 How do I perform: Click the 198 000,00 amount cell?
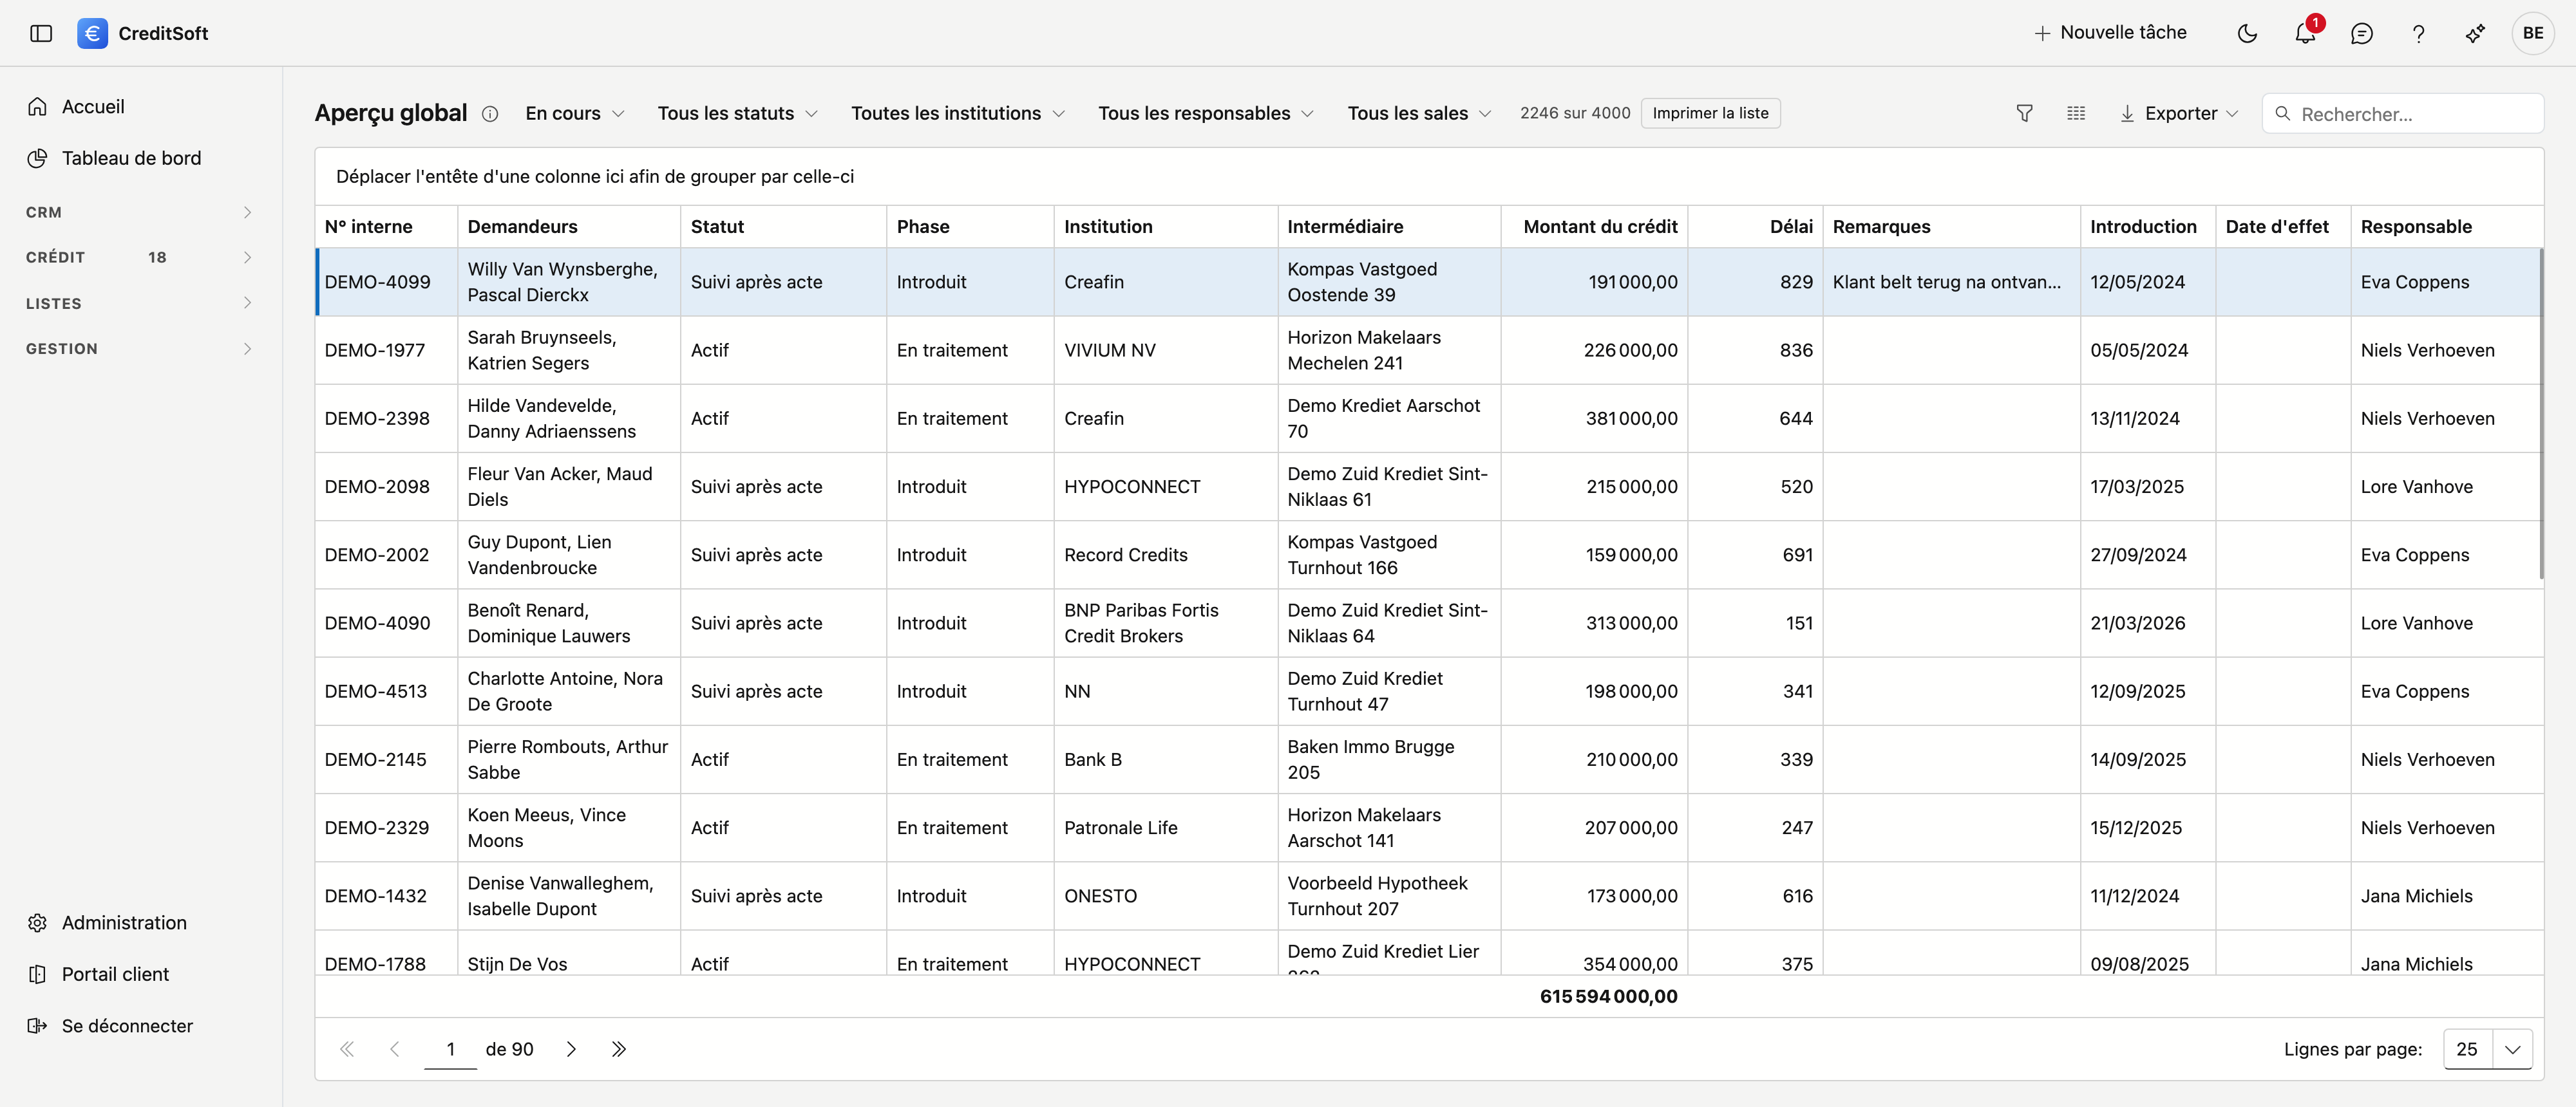click(x=1594, y=691)
